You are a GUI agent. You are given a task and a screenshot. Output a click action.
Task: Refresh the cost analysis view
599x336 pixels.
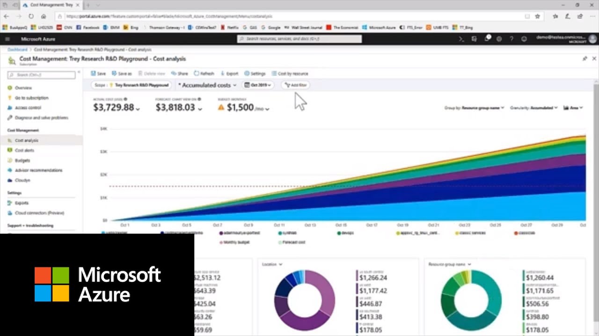click(x=204, y=74)
